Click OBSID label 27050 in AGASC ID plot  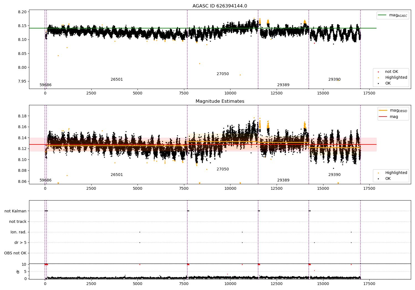coord(223,74)
